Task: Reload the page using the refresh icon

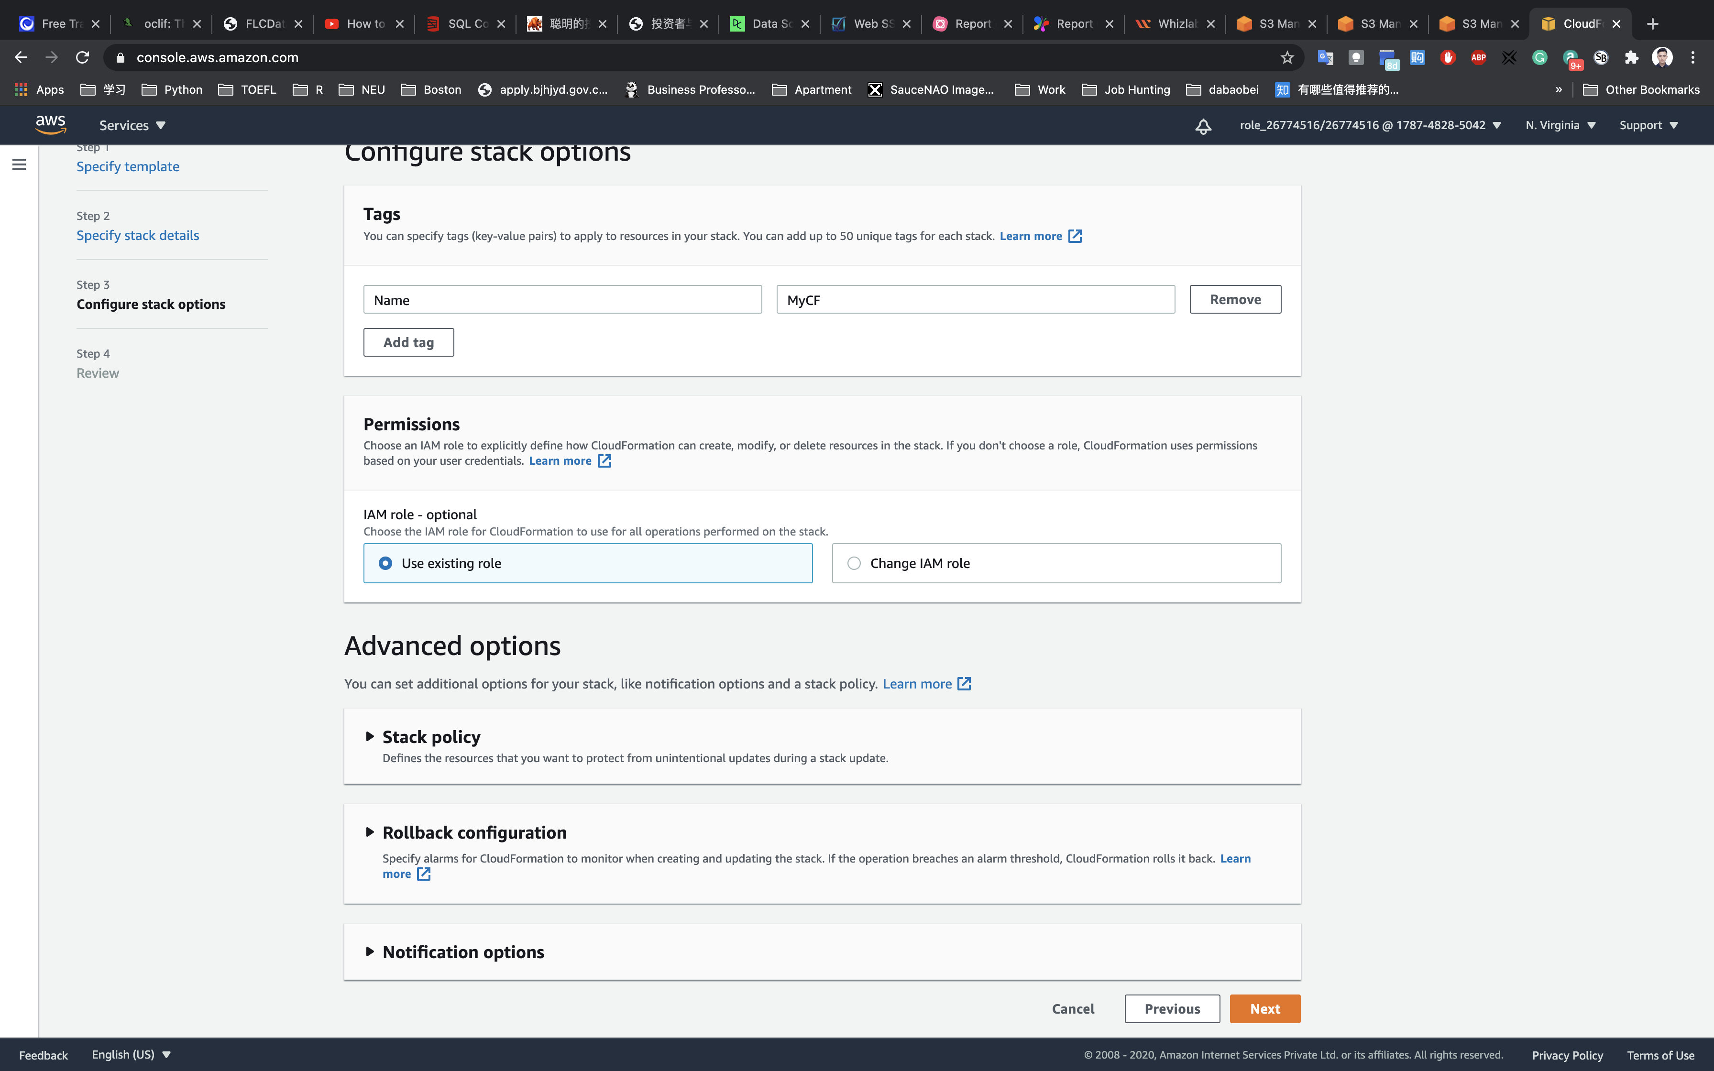Action: coord(83,57)
